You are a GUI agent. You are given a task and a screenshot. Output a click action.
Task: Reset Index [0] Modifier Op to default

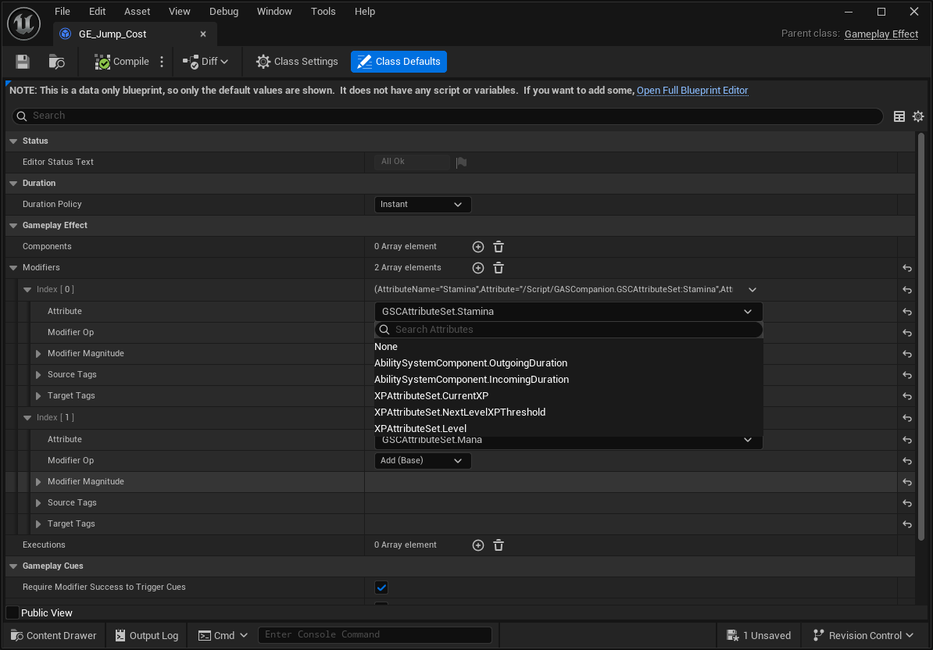pyautogui.click(x=906, y=333)
